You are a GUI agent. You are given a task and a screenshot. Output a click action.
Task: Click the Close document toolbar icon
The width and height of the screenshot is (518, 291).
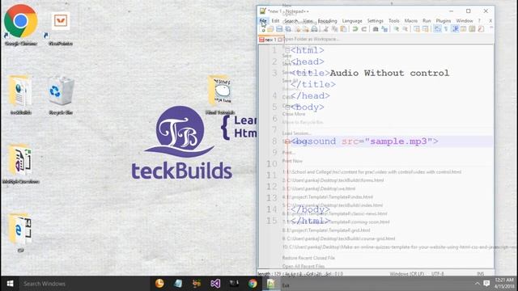click(x=297, y=29)
